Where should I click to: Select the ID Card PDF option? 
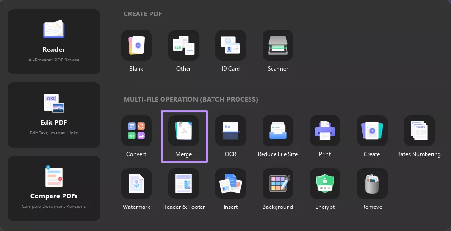231,45
